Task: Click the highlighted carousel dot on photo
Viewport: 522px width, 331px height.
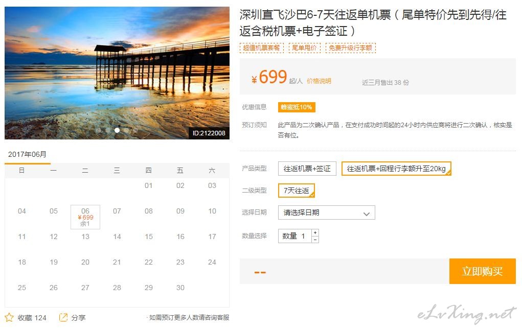Action: click(x=117, y=130)
